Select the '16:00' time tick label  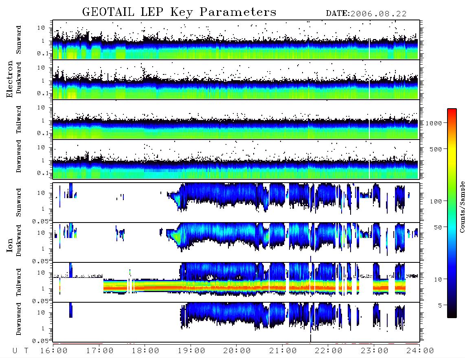[x=54, y=351]
